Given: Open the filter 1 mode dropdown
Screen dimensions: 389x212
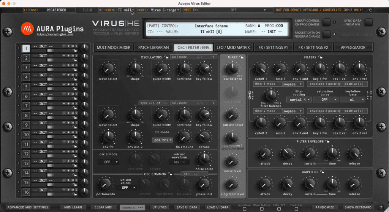Looking at the screenshot, I should [278, 84].
